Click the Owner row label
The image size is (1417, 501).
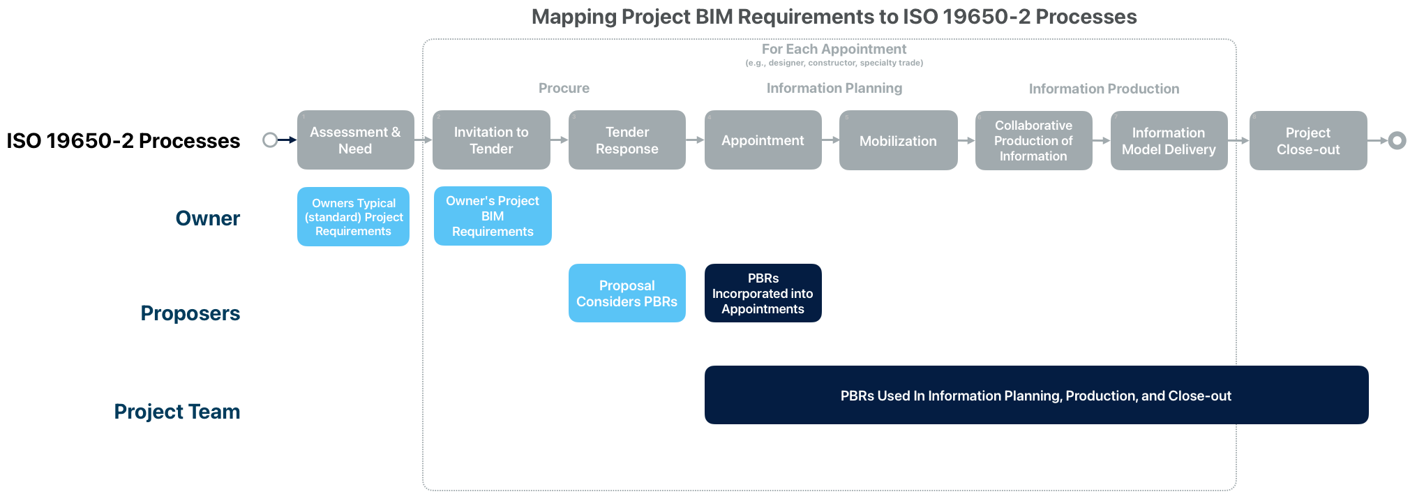tap(207, 218)
